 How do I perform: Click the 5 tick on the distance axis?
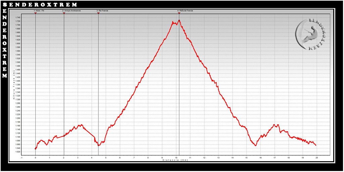106,158
